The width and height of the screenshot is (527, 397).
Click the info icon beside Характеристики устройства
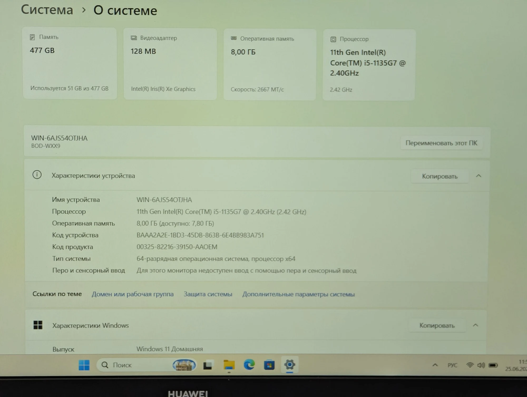37,175
